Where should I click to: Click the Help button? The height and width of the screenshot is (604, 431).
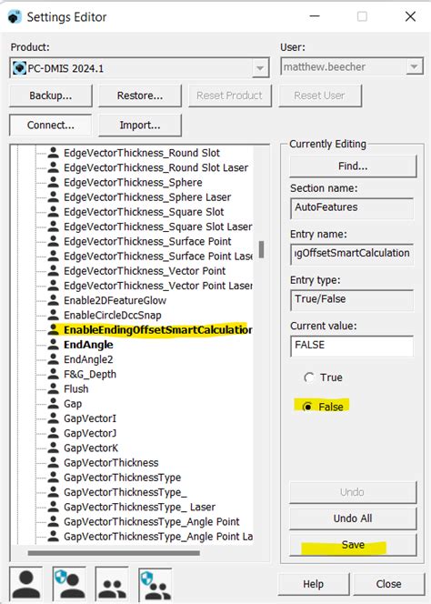313,584
